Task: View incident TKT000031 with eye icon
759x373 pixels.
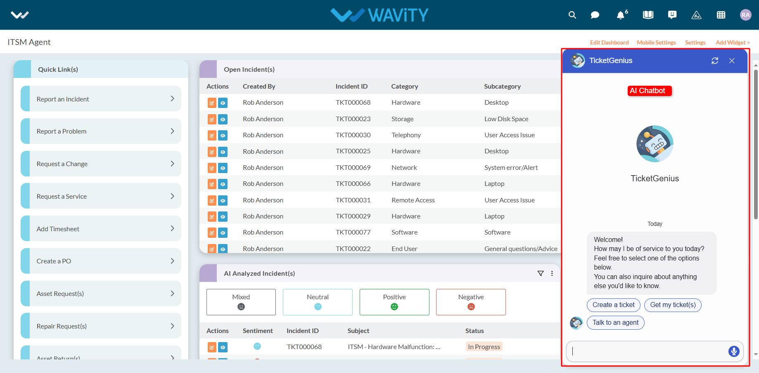Action: (x=223, y=200)
